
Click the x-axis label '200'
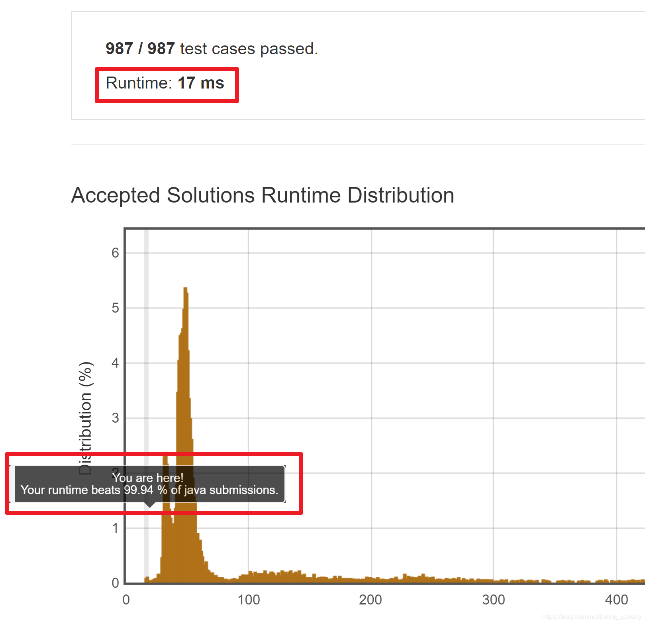coord(371,600)
